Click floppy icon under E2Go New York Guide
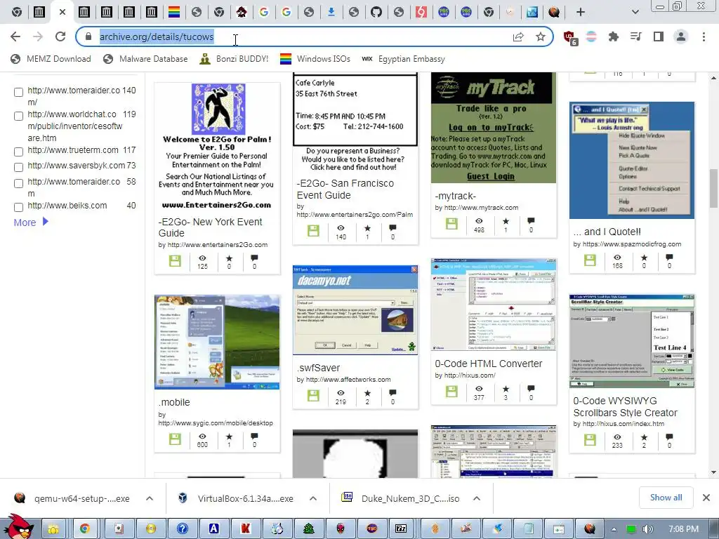This screenshot has height=539, width=719. (x=175, y=261)
